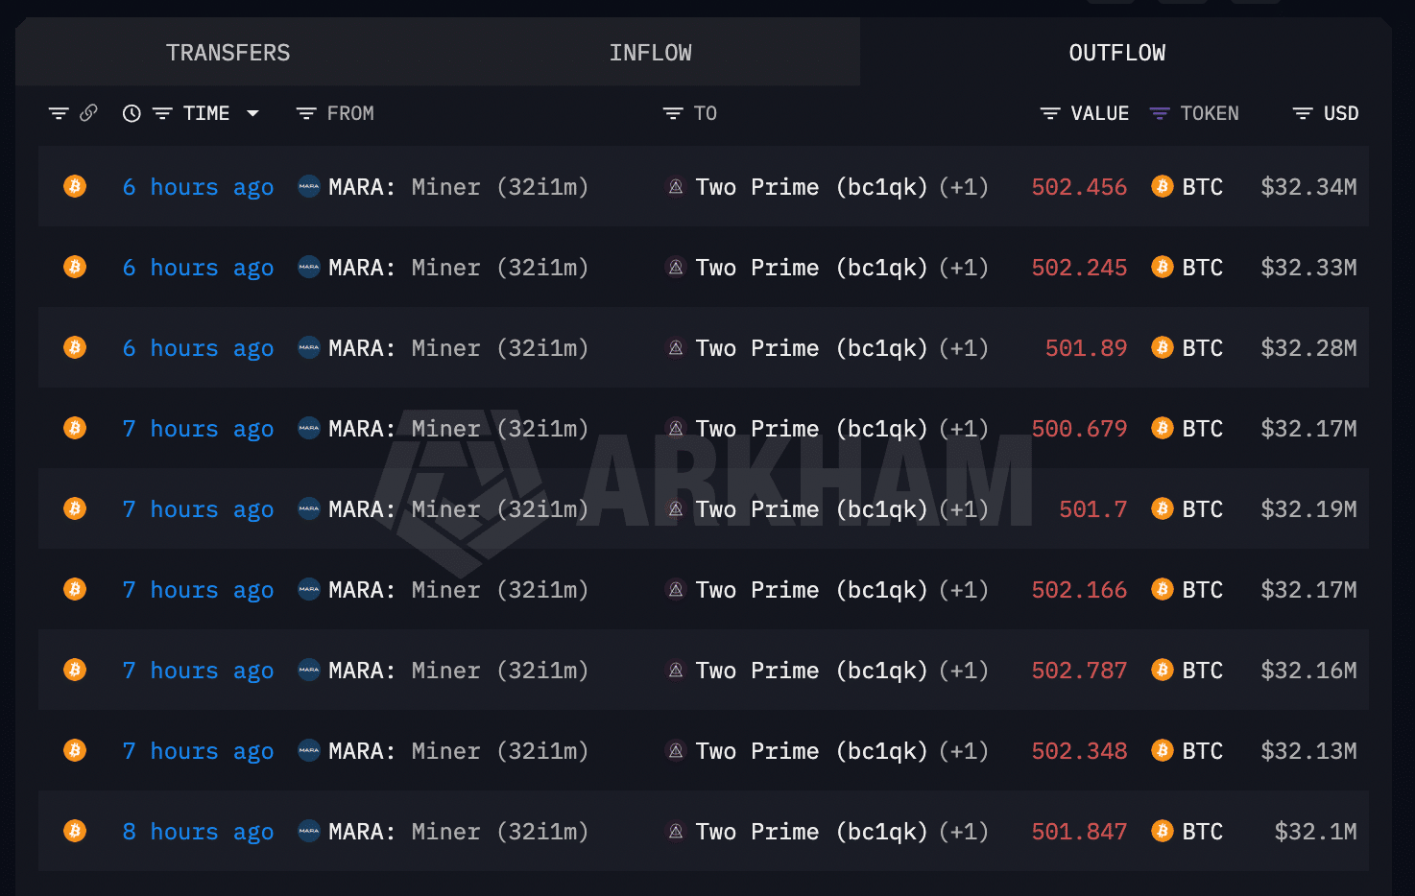Expand the TIME sort dropdown arrow
The image size is (1415, 896).
pyautogui.click(x=252, y=113)
